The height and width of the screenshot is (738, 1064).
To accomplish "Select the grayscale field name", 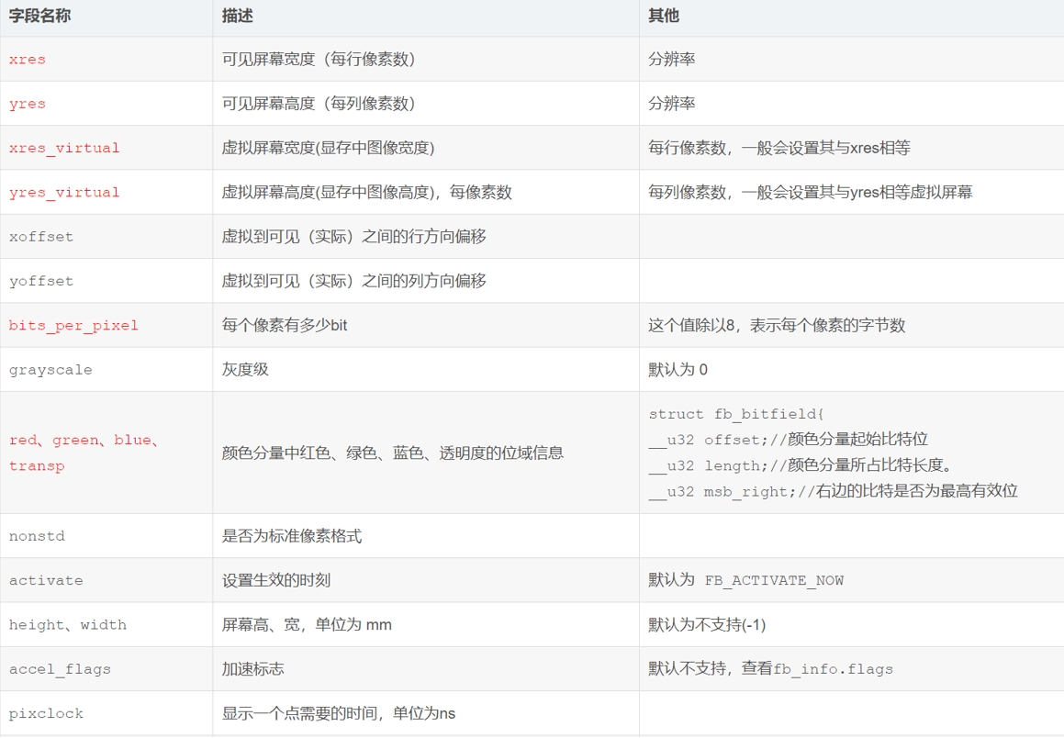I will pos(50,370).
